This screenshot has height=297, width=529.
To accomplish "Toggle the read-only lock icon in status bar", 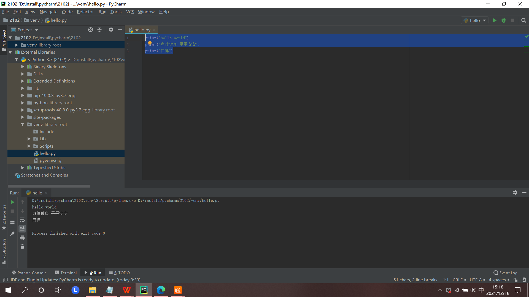I will 515,280.
